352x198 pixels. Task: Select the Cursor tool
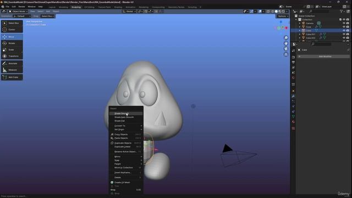point(12,29)
